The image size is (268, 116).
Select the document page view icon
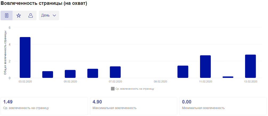coord(6,15)
